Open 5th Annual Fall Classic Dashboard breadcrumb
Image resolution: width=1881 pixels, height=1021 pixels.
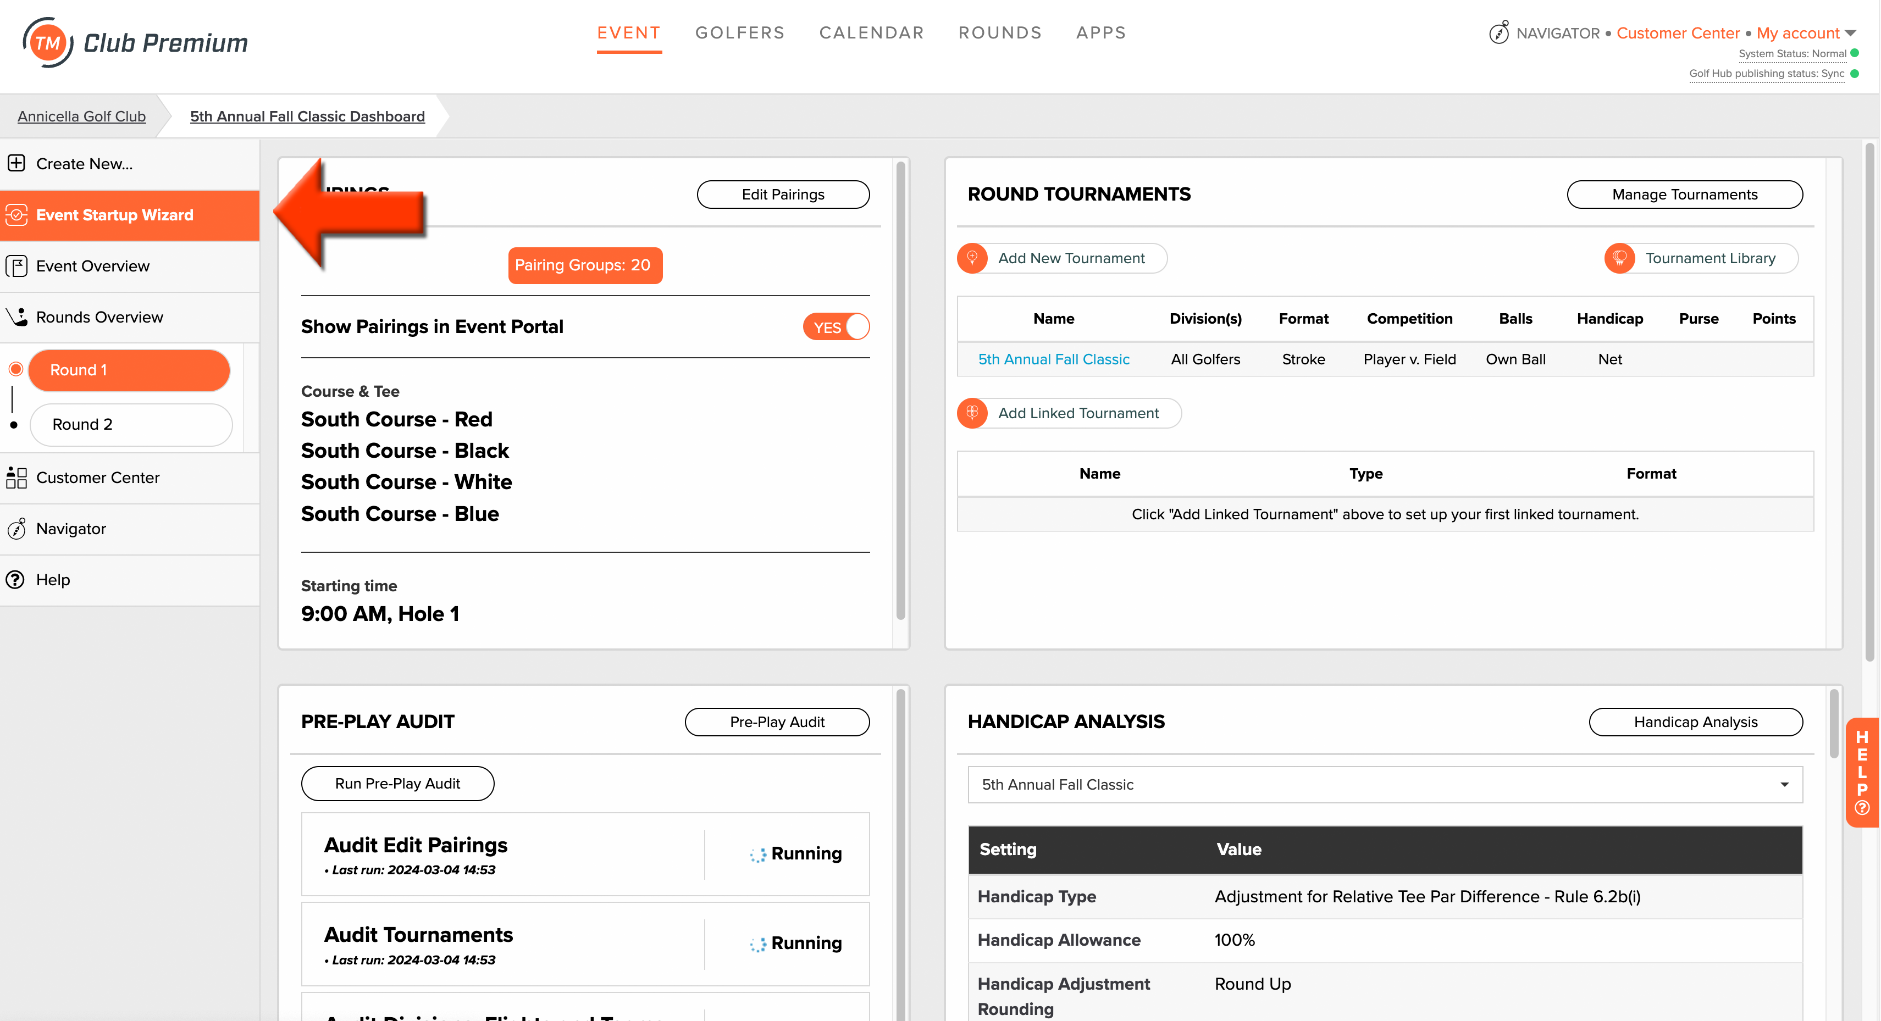tap(307, 116)
